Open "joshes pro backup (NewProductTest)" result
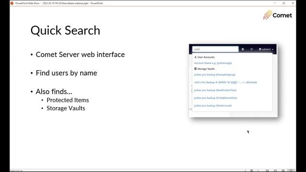This screenshot has width=306, height=172. pos(215,90)
